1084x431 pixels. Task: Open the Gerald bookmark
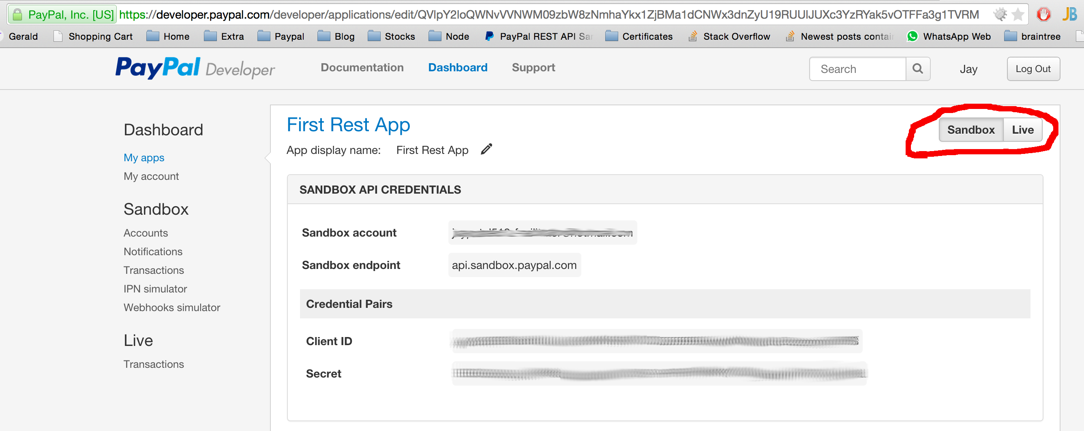(23, 36)
